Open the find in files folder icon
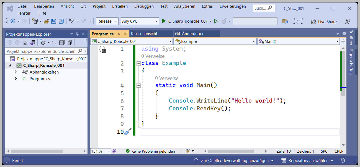The height and width of the screenshot is (167, 360). (x=285, y=21)
